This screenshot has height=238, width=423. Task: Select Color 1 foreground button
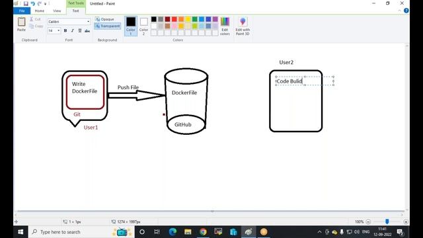pyautogui.click(x=131, y=26)
